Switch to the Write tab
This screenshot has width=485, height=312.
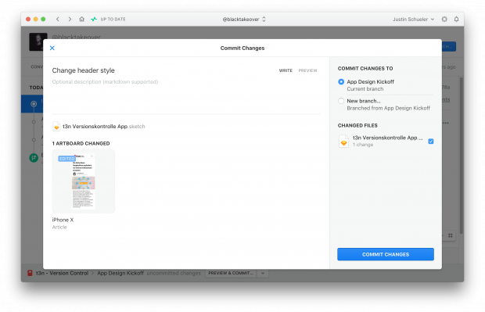click(x=286, y=70)
